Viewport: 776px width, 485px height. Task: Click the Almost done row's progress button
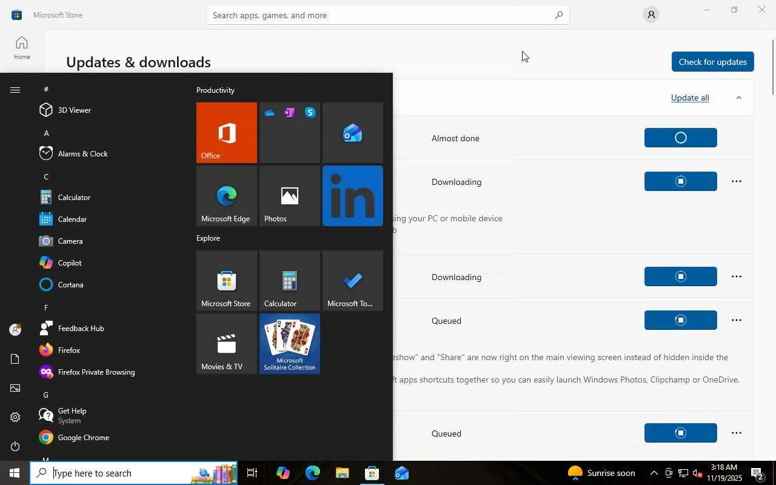pos(681,138)
